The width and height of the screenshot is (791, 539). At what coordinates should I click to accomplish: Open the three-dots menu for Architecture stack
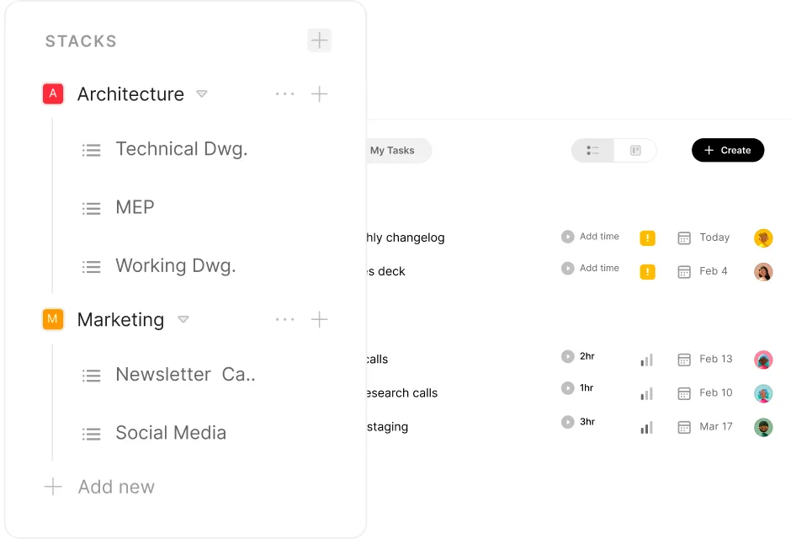click(x=285, y=93)
